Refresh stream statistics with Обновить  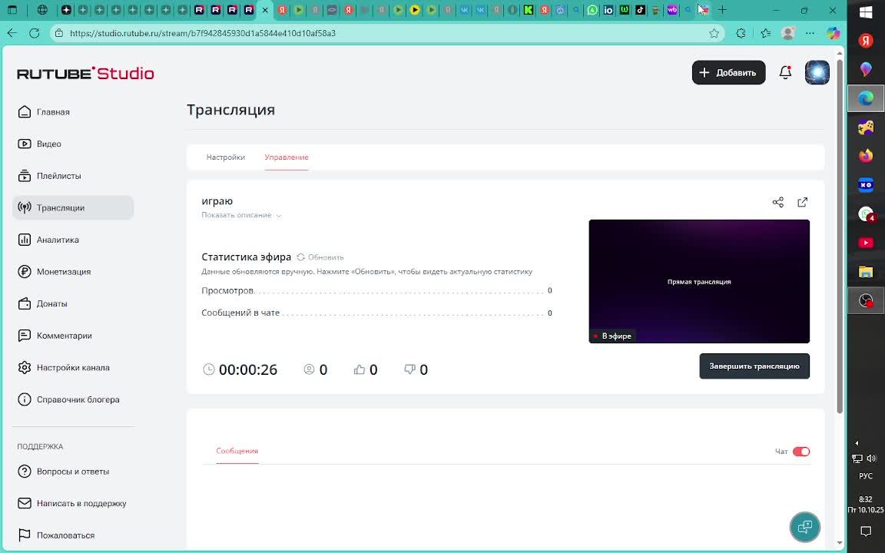(320, 257)
